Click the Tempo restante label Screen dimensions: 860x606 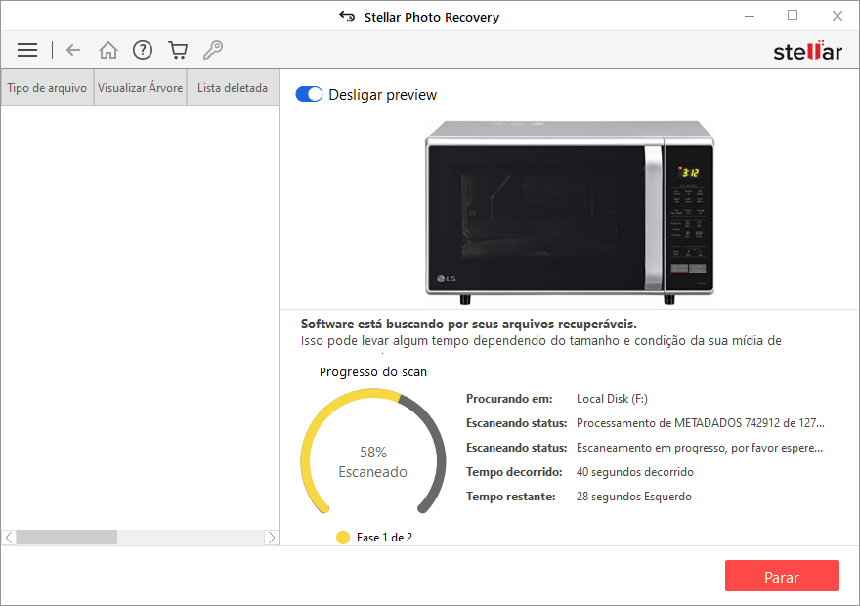click(510, 497)
